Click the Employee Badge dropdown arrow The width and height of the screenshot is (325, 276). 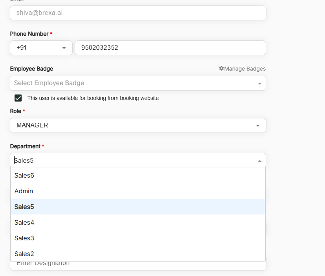coord(259,84)
